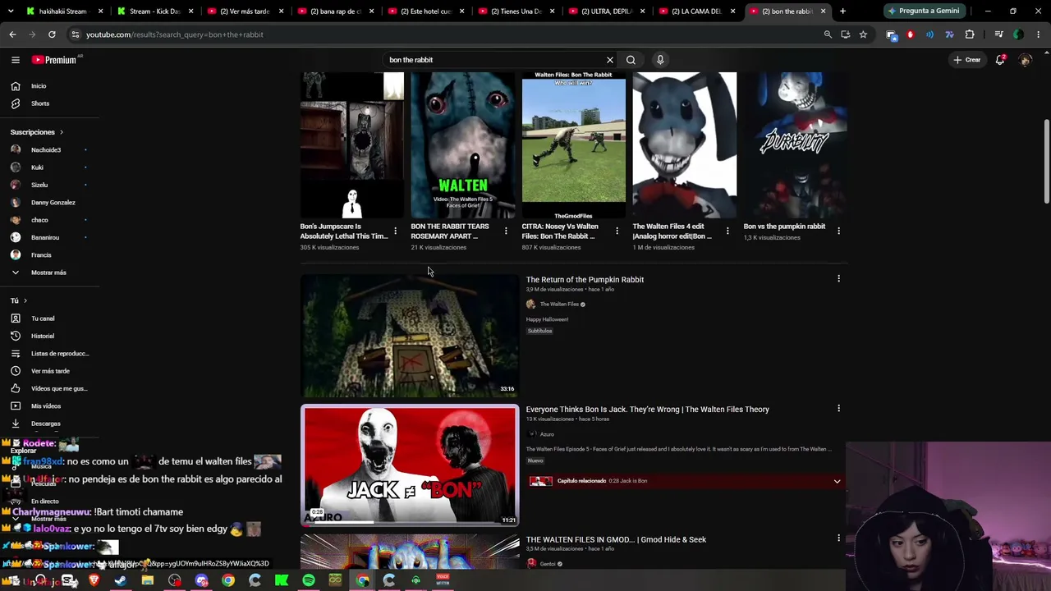The width and height of the screenshot is (1051, 591).
Task: Open The Walten Files channel link
Action: tap(559, 305)
